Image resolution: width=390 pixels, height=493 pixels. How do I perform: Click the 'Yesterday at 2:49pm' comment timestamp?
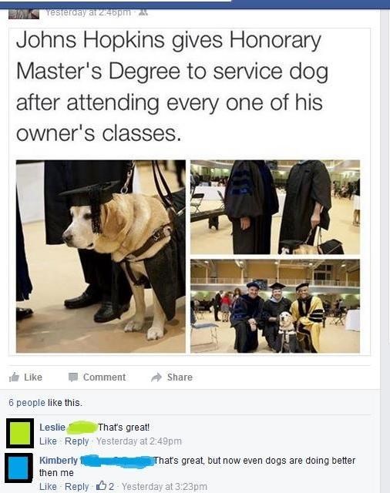click(x=139, y=441)
